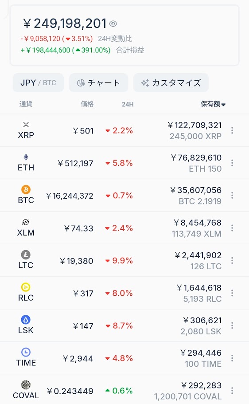Image resolution: width=249 pixels, height=404 pixels.
Task: Click the TIME clock coin icon
Action: pyautogui.click(x=26, y=352)
